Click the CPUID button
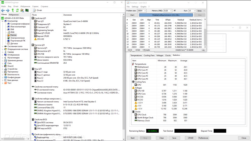The height and width of the screenshot is (141, 251). pyautogui.click(x=190, y=138)
